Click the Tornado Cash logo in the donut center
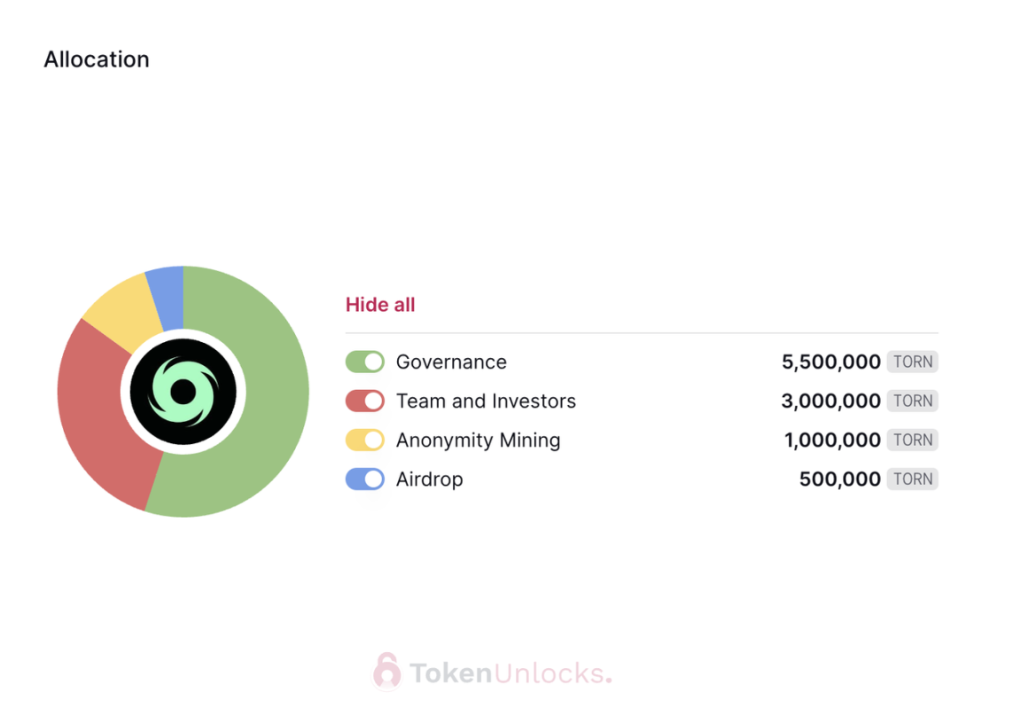1021x708 pixels. 183,392
